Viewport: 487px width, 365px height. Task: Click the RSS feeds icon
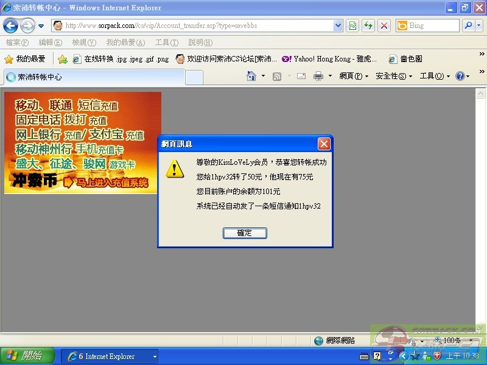[277, 76]
